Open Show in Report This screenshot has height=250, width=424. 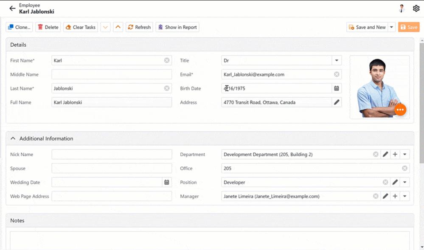click(x=178, y=27)
